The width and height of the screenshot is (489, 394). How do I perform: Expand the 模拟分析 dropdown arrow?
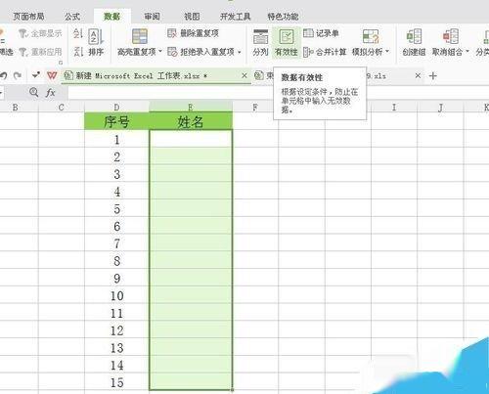387,52
